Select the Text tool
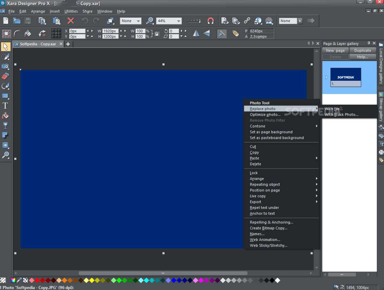 (x=5, y=105)
